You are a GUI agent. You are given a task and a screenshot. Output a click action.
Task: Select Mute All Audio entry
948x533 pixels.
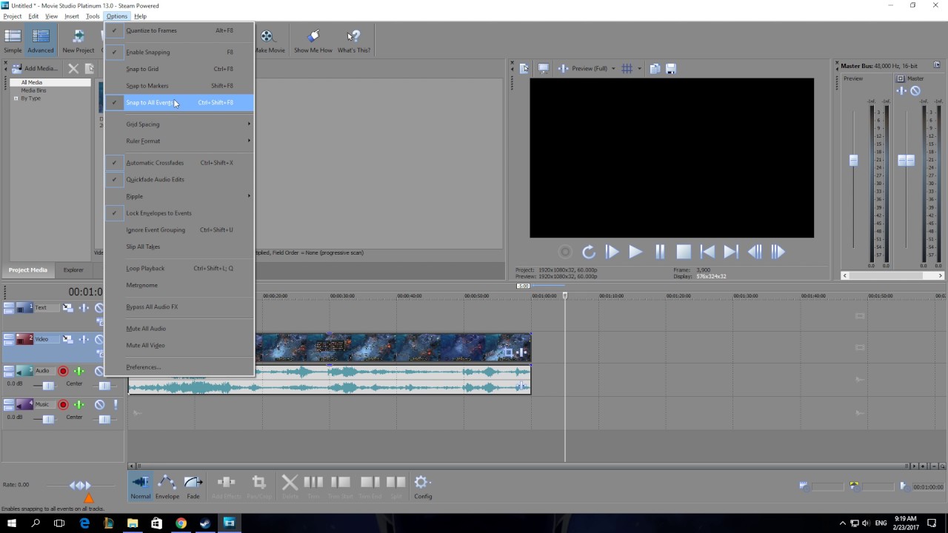tap(179, 329)
